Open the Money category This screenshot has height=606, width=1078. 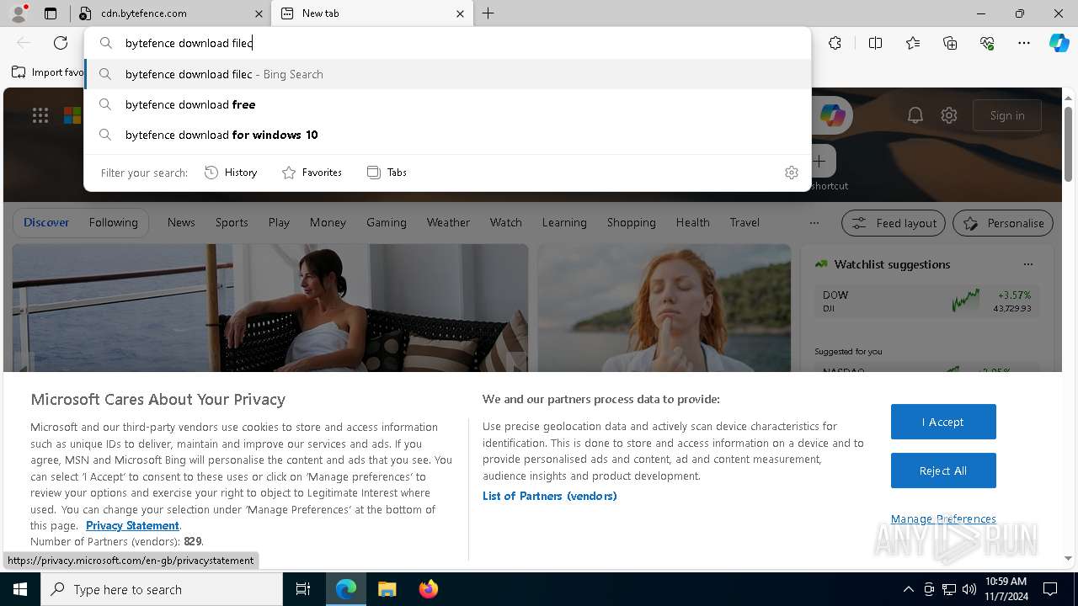pos(328,222)
